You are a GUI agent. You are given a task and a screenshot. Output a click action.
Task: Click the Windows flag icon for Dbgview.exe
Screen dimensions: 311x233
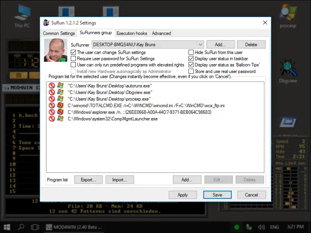pos(60,92)
